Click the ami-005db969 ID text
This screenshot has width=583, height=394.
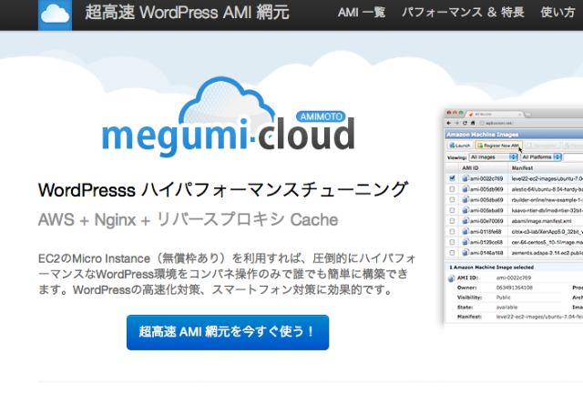486,189
